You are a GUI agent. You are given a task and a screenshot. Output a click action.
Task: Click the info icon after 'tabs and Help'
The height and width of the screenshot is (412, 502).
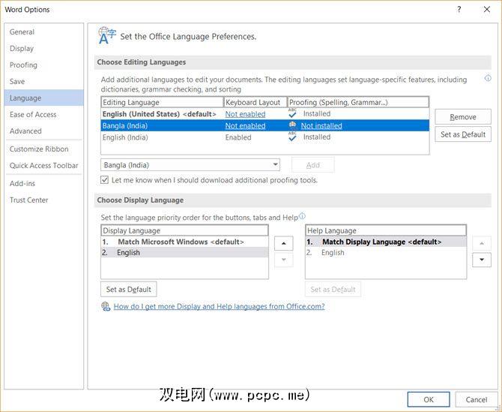[x=302, y=216]
